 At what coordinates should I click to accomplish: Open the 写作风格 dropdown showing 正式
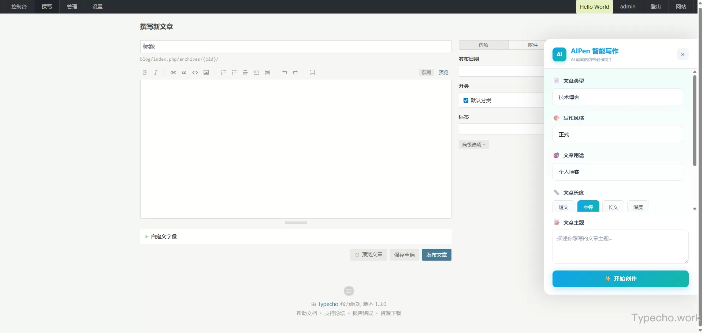(617, 135)
